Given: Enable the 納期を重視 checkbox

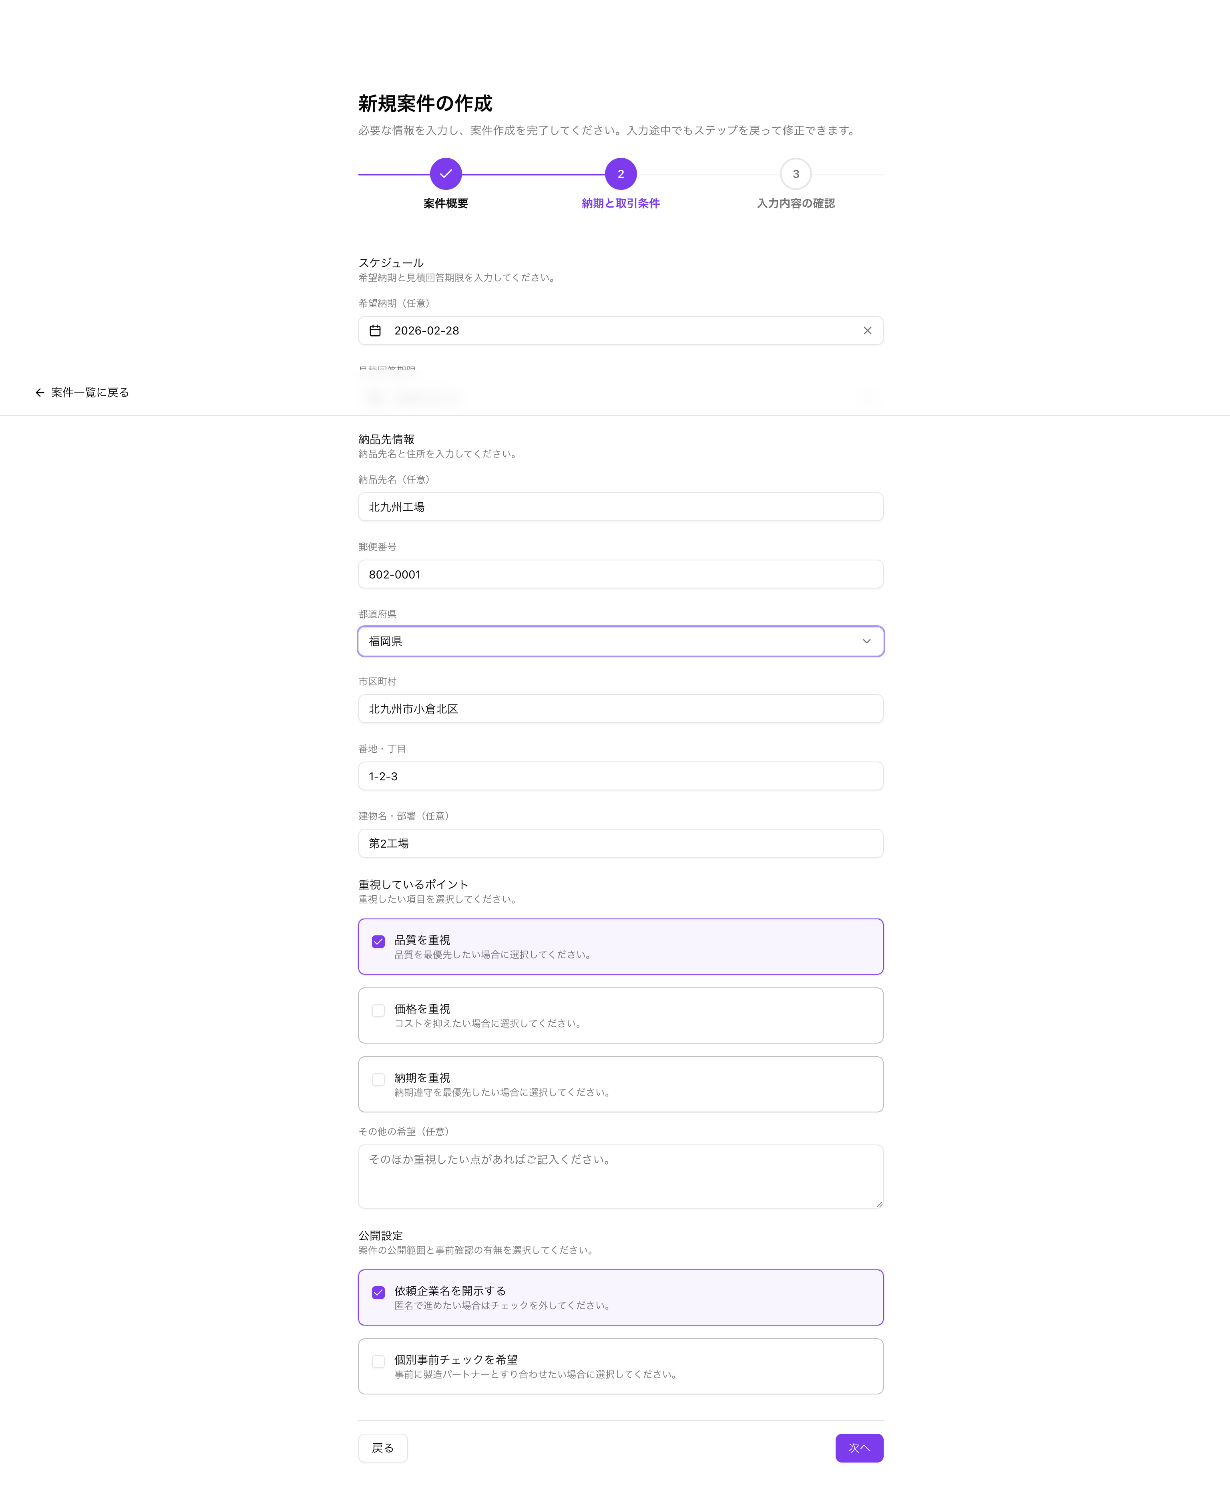Looking at the screenshot, I should (x=378, y=1079).
